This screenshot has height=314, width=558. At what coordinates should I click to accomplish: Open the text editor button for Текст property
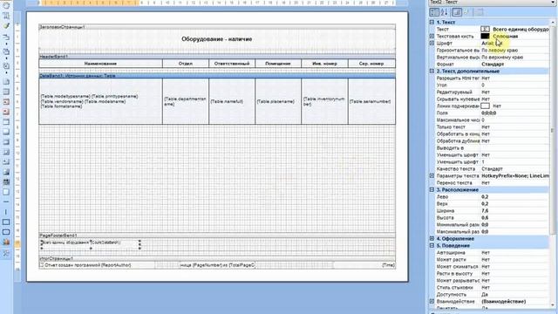tap(485, 29)
